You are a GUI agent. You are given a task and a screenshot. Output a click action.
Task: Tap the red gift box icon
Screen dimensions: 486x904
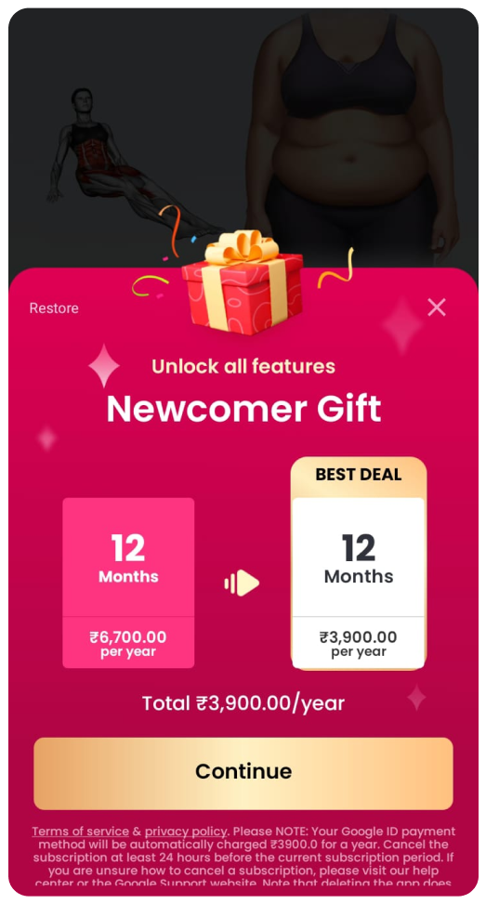click(x=243, y=282)
